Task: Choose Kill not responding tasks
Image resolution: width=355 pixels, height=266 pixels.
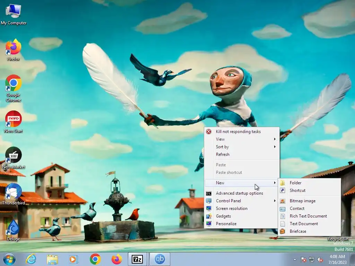Action: (x=242, y=131)
